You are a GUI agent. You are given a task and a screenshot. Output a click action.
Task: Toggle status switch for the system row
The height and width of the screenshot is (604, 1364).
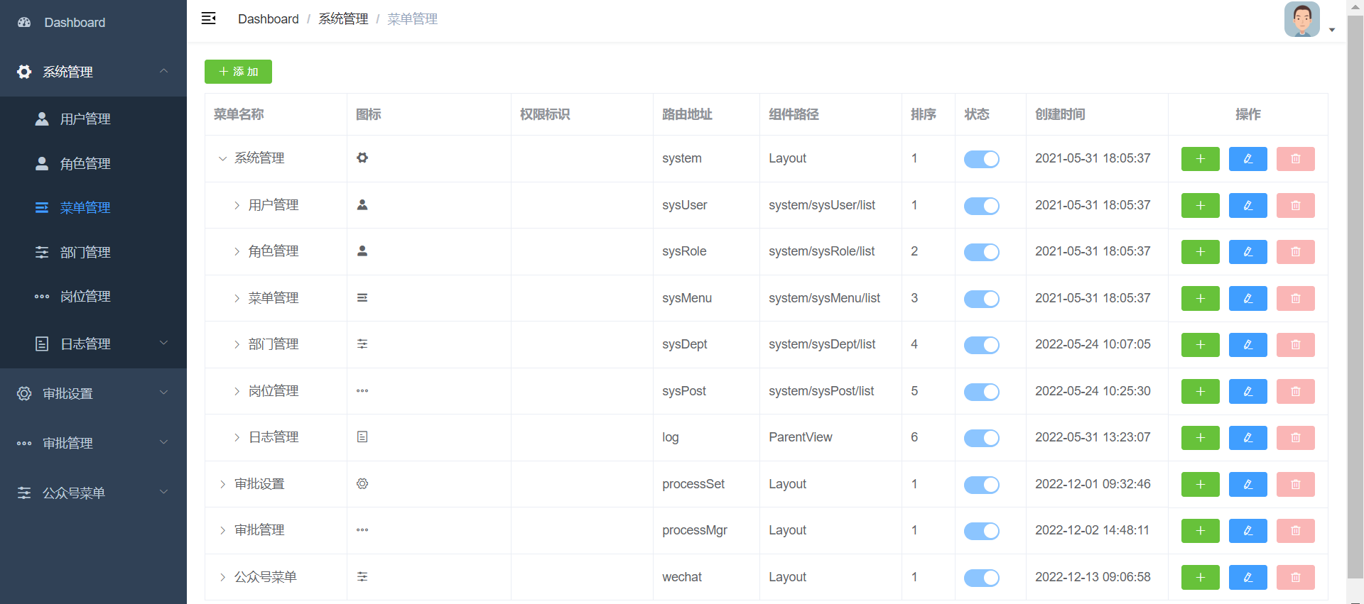click(x=982, y=159)
